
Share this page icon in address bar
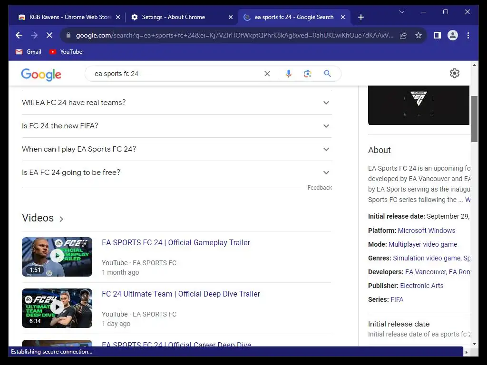tap(403, 35)
